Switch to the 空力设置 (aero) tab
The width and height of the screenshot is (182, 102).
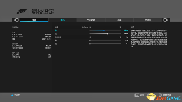pos(91,20)
